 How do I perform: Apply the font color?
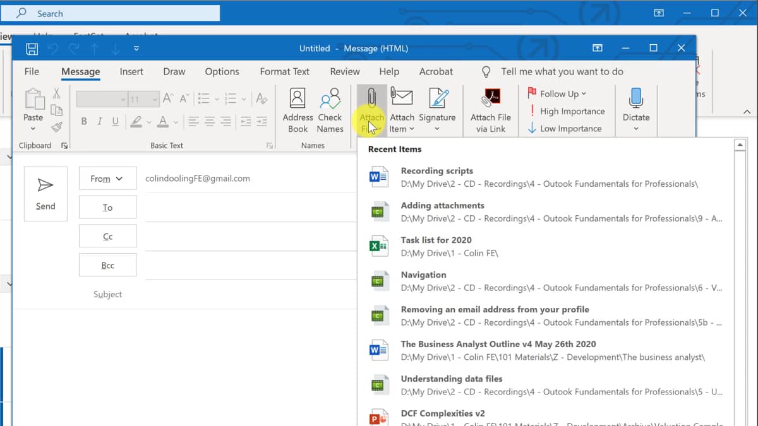pyautogui.click(x=163, y=122)
